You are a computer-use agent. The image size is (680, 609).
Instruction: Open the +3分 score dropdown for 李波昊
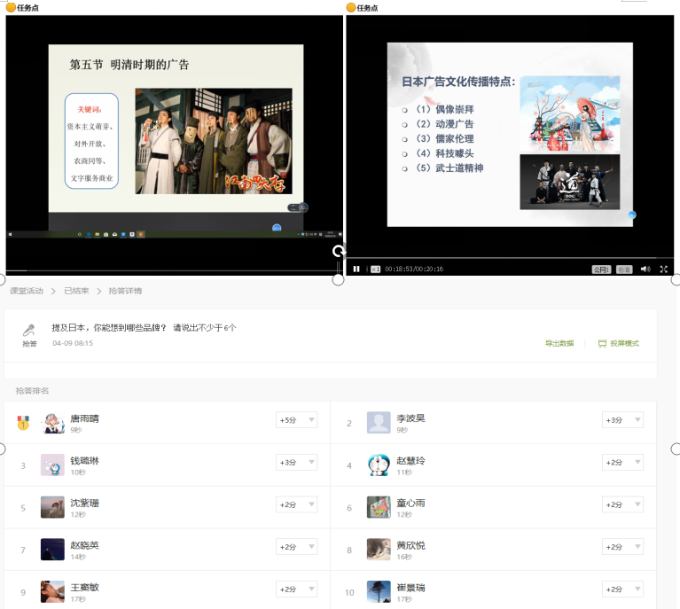coord(622,420)
